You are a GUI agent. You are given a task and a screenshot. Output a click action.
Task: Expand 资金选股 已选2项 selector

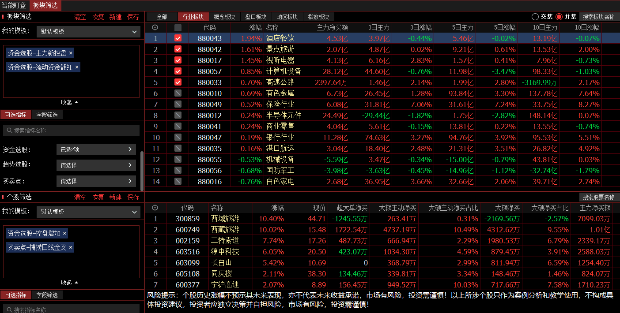(x=96, y=149)
